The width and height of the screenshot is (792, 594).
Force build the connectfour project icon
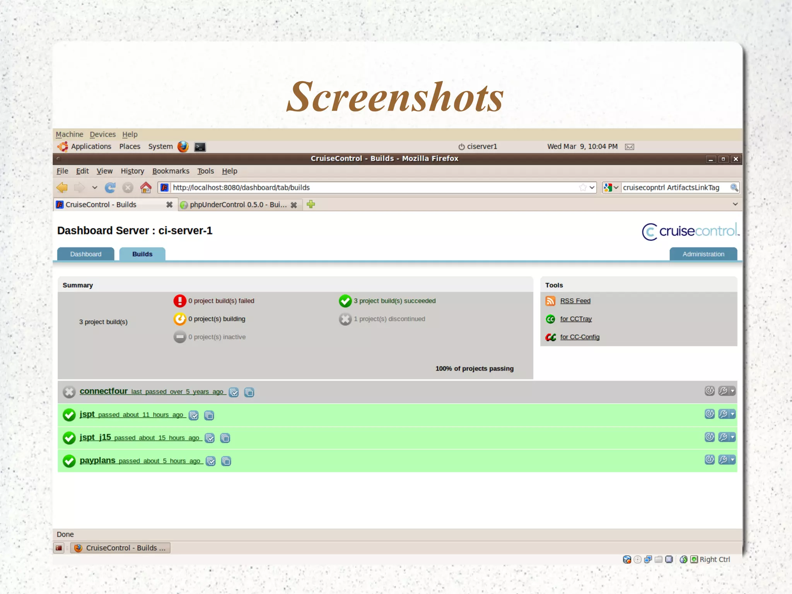pos(709,391)
